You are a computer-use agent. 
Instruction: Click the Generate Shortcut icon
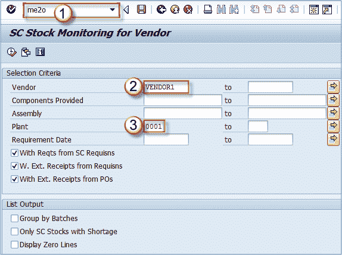tap(327, 10)
